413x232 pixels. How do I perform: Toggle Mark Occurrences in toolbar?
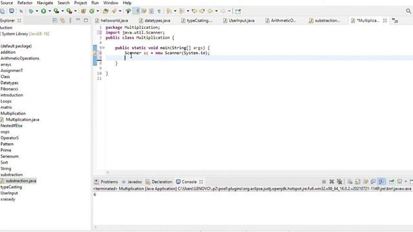[x=136, y=11]
